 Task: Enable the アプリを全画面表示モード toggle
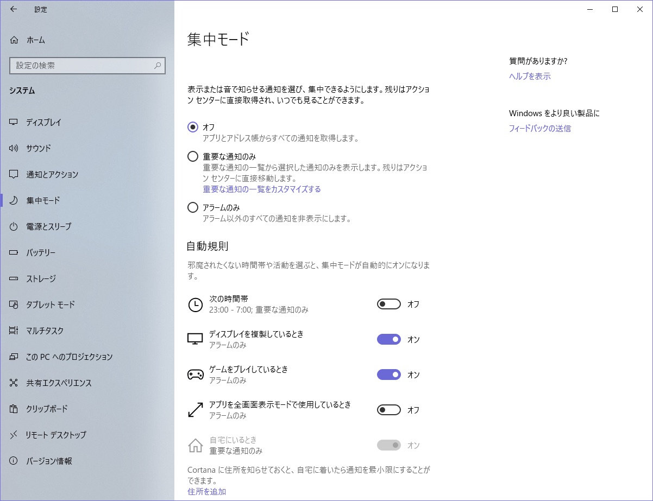(x=389, y=410)
